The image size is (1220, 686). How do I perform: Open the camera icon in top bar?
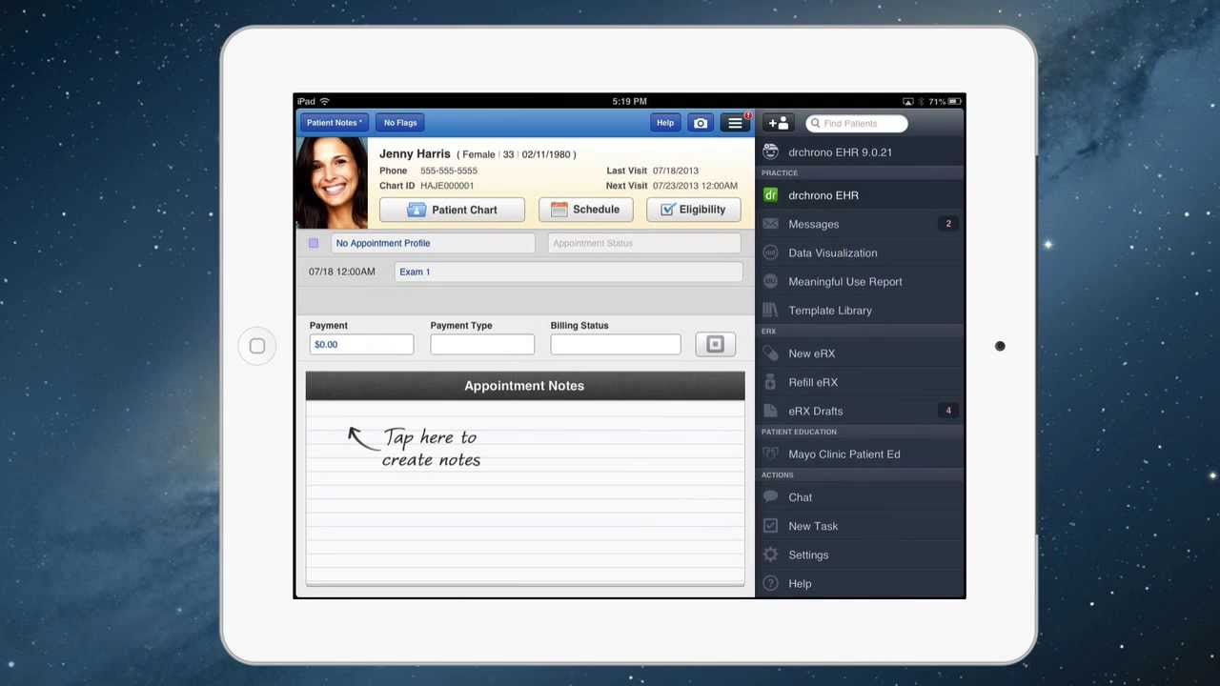point(701,123)
